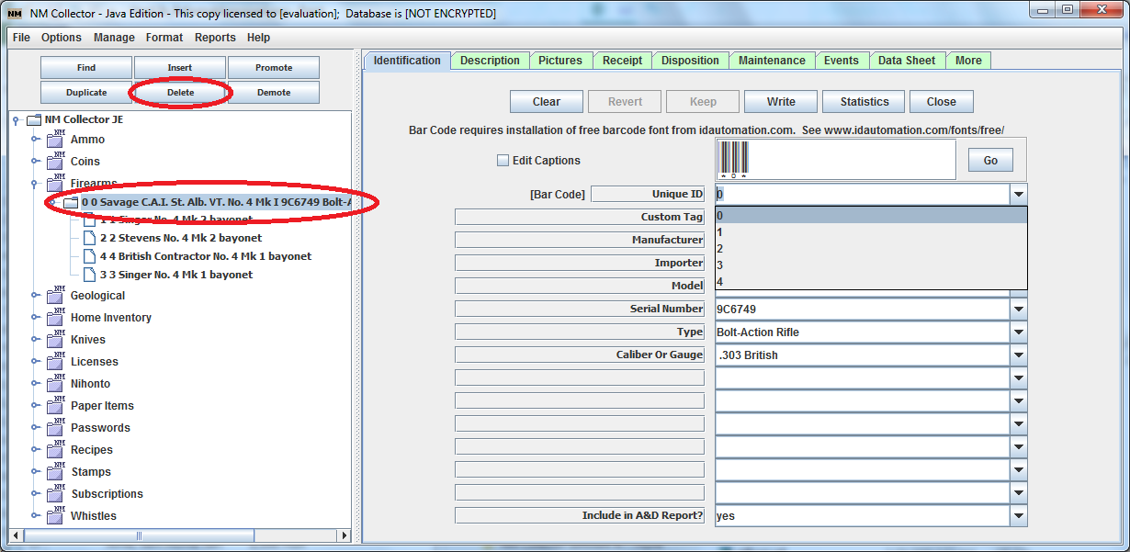Click the Delete button circled in red
The height and width of the screenshot is (552, 1130).
pyautogui.click(x=179, y=93)
